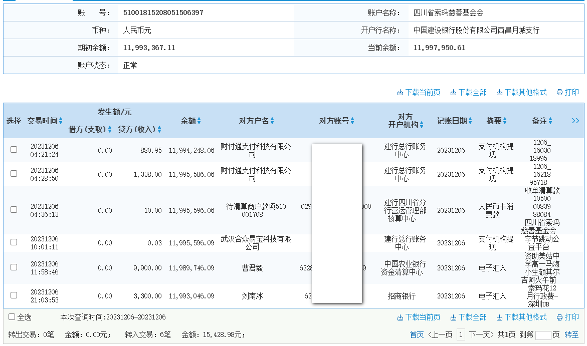The image size is (587, 346).
Task: Expand more columns with double chevron
Action: click(575, 121)
